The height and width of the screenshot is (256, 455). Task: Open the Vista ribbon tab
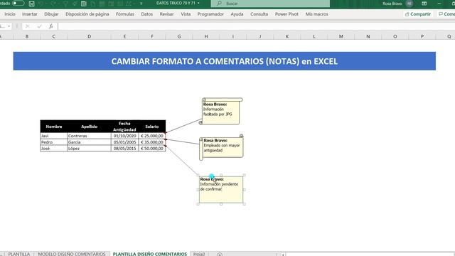click(186, 14)
